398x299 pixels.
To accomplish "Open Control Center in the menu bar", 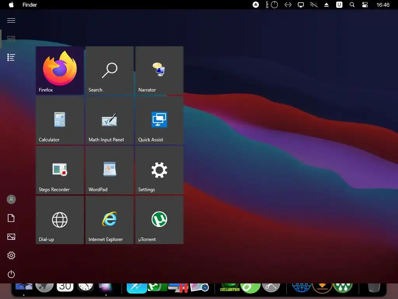I will point(365,5).
